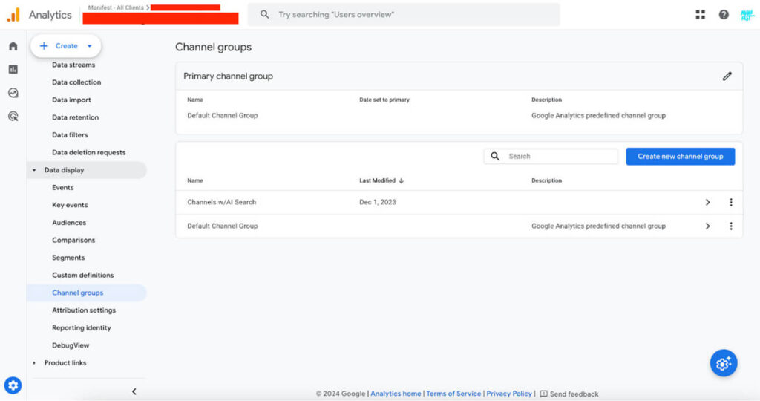The width and height of the screenshot is (760, 401).
Task: Open Data deletion requests
Action: click(89, 152)
